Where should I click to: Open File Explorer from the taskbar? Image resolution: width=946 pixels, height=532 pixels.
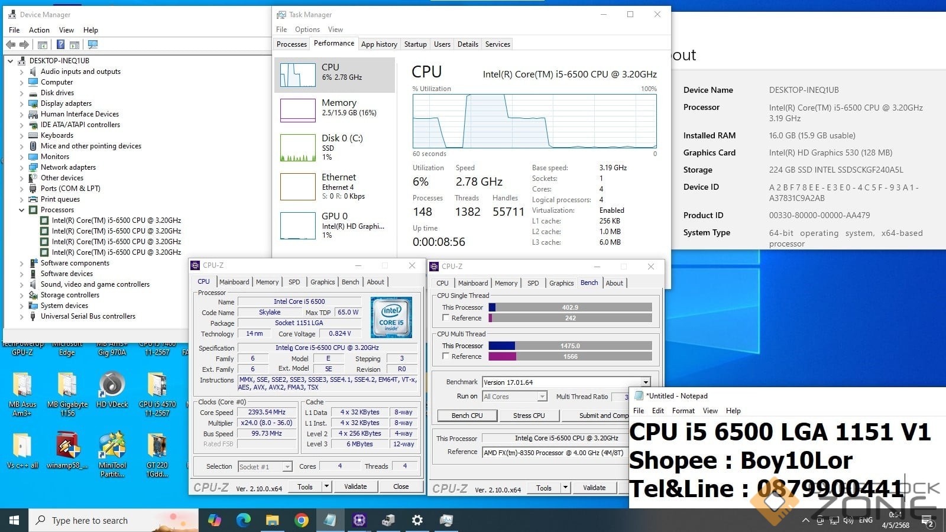(x=272, y=520)
